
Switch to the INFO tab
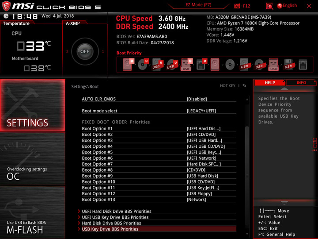point(301,82)
